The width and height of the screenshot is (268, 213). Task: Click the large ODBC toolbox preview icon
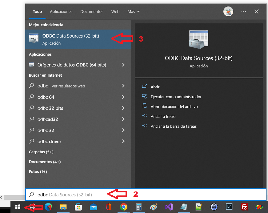(x=198, y=39)
